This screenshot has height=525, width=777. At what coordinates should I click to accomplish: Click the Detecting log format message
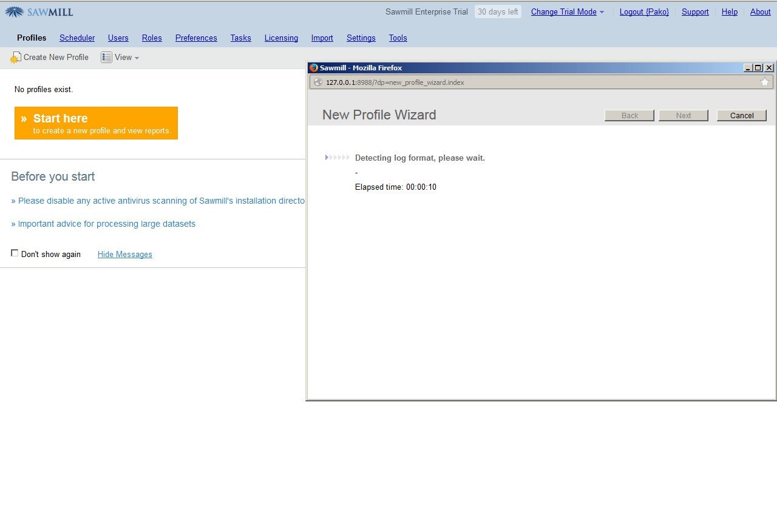tap(420, 158)
